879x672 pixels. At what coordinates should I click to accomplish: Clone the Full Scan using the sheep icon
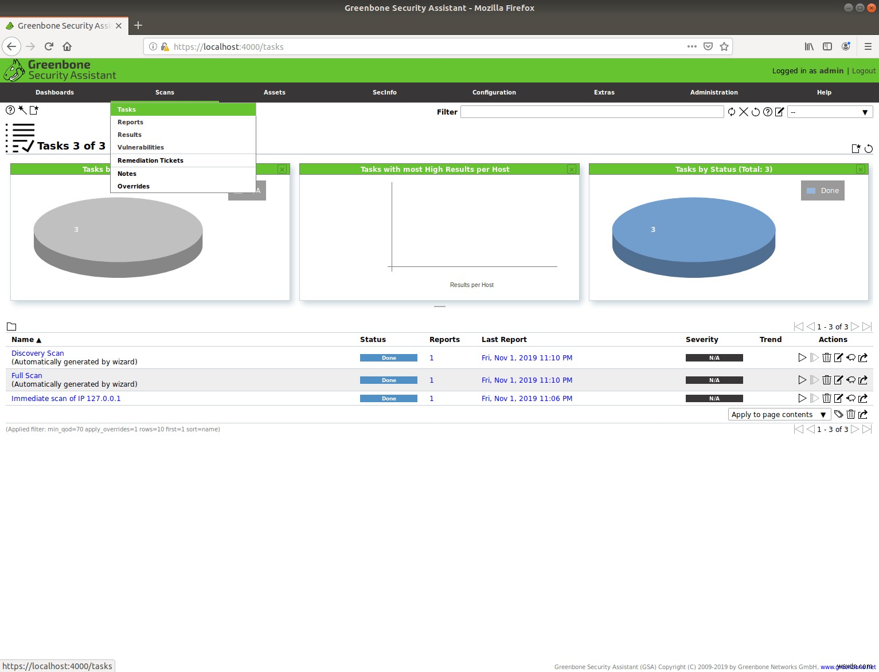pyautogui.click(x=851, y=380)
